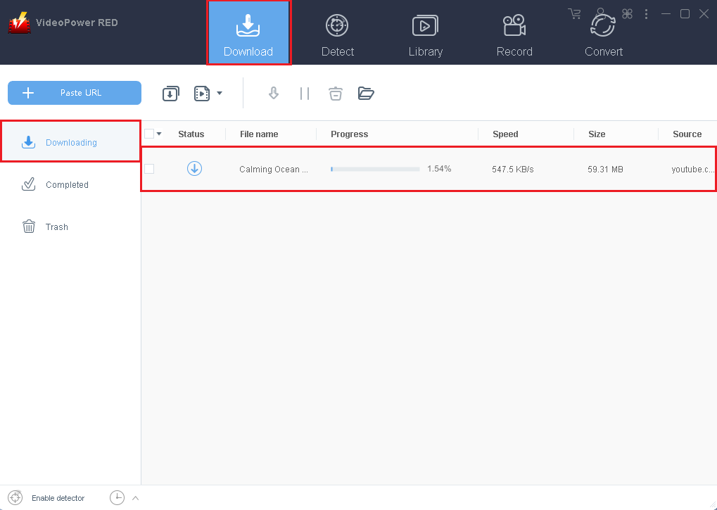The width and height of the screenshot is (717, 510).
Task: Open the shopping cart store icon
Action: click(573, 13)
